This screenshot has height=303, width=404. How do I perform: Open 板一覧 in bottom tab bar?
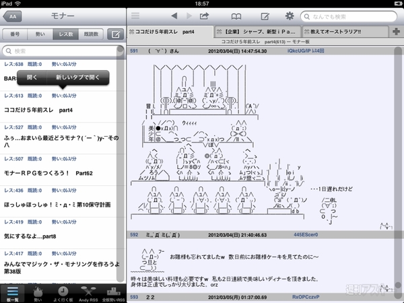pyautogui.click(x=12, y=294)
